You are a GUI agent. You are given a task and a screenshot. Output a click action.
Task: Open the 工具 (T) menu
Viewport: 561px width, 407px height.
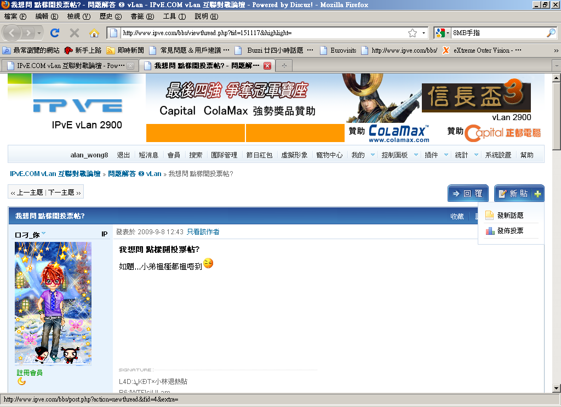tap(174, 16)
